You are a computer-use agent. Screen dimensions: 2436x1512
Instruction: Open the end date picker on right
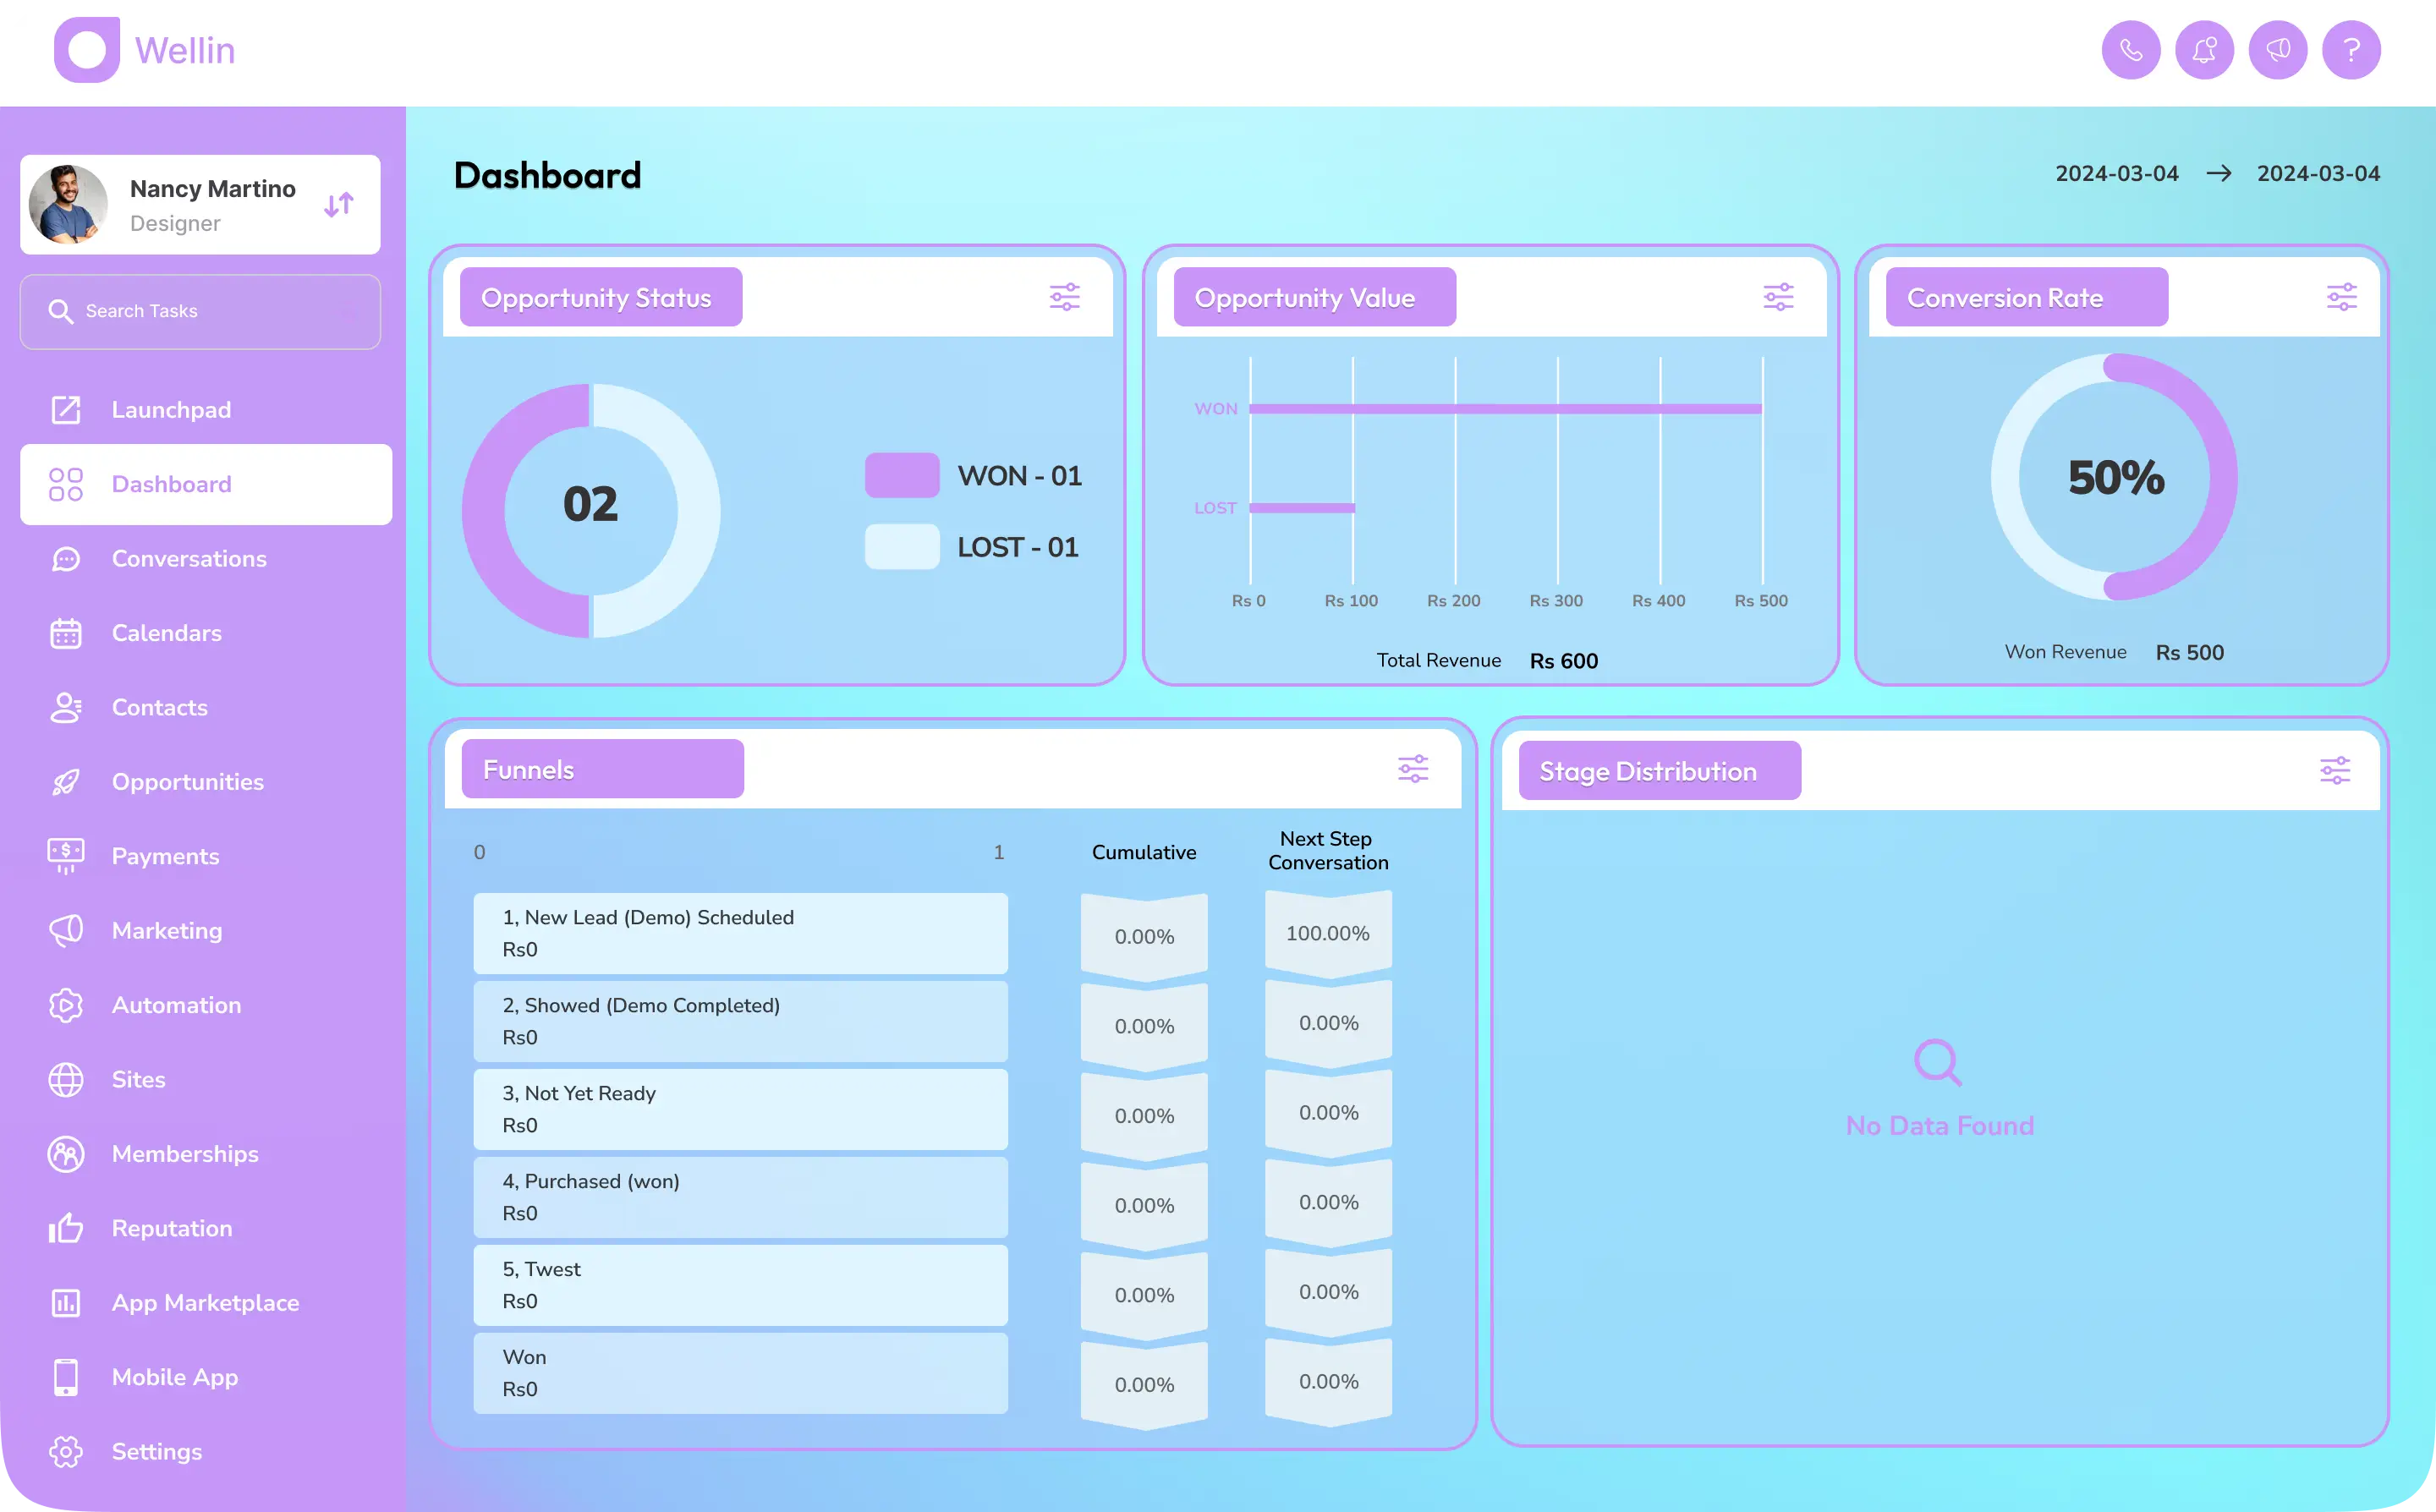click(x=2317, y=174)
